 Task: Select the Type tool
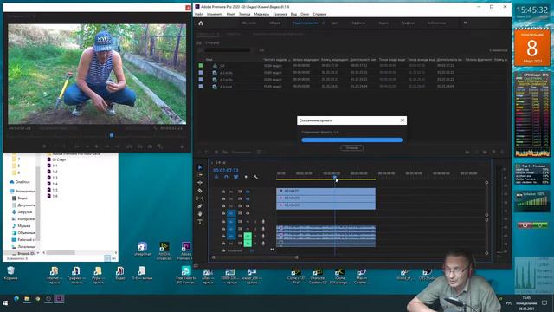point(200,222)
